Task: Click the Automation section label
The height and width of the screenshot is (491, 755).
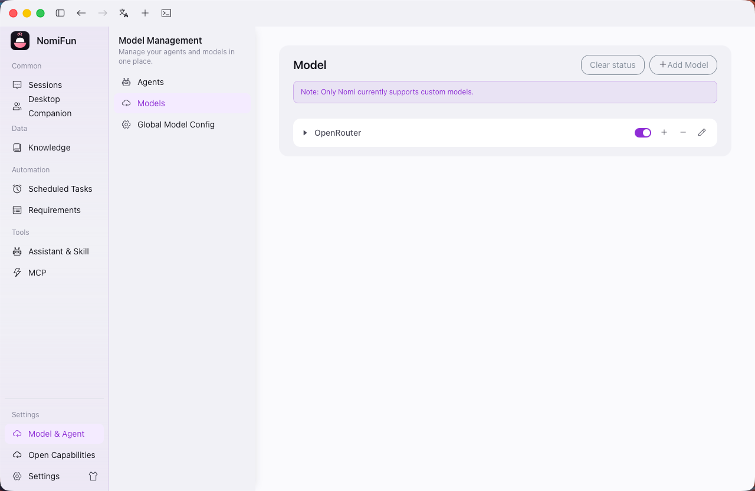Action: 31,170
